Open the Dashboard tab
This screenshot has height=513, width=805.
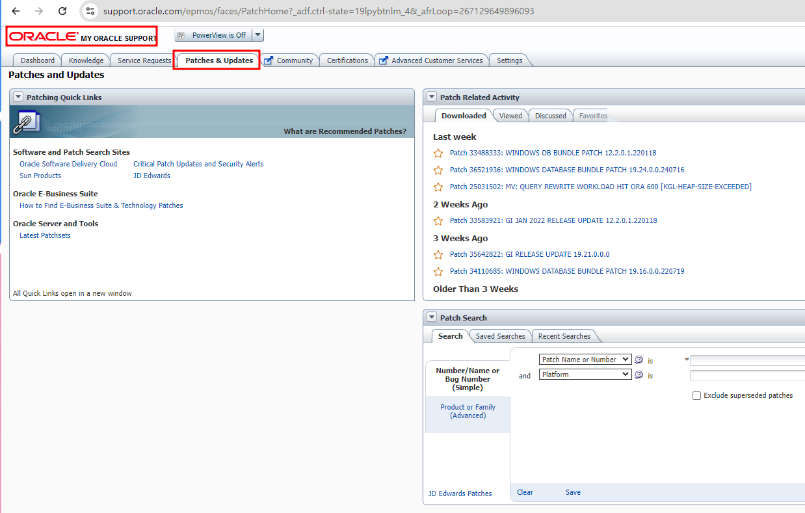click(x=38, y=60)
